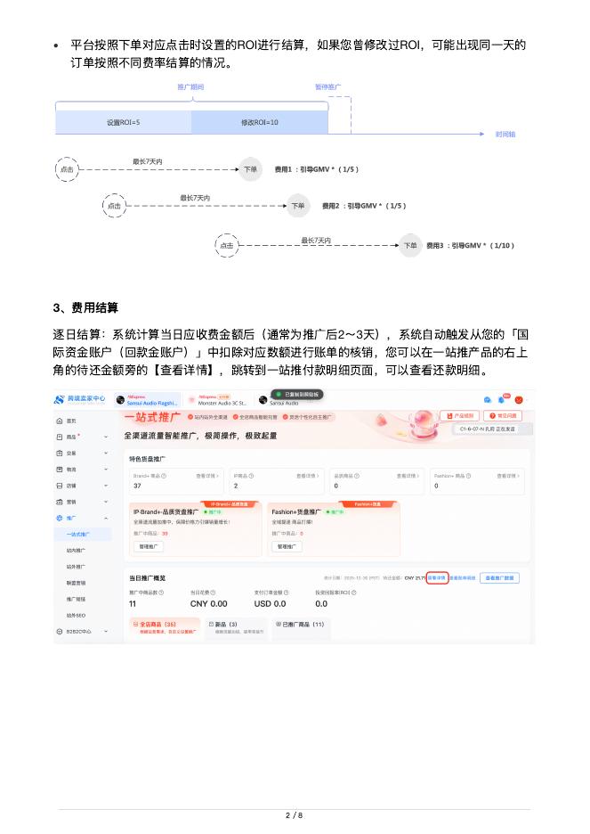The image size is (590, 834).
Task: Switch to the 新品 (3) tab
Action: [x=236, y=627]
